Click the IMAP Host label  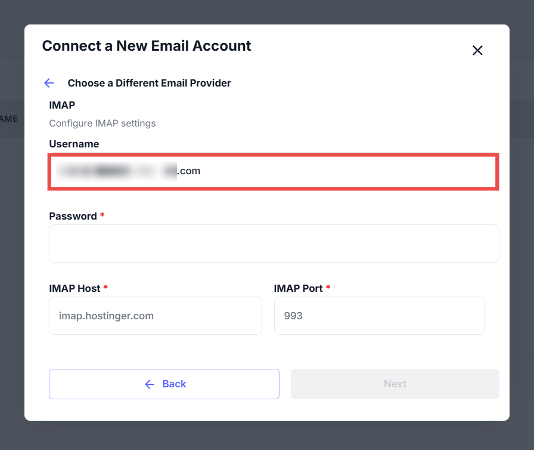pos(74,288)
